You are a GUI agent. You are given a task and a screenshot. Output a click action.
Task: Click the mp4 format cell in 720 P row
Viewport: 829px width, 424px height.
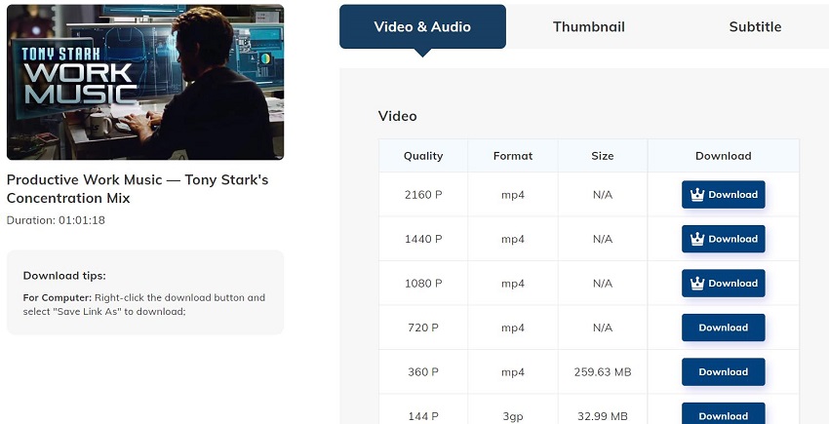point(513,328)
